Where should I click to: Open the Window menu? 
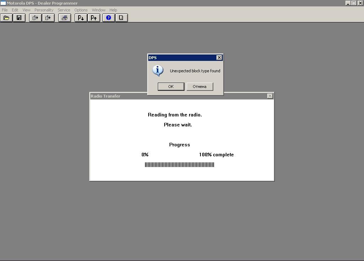tap(98, 10)
